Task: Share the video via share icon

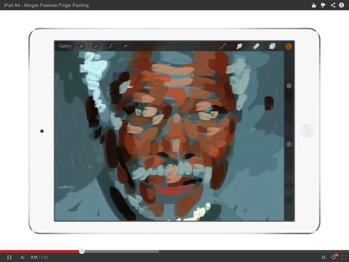Action: pyautogui.click(x=333, y=5)
